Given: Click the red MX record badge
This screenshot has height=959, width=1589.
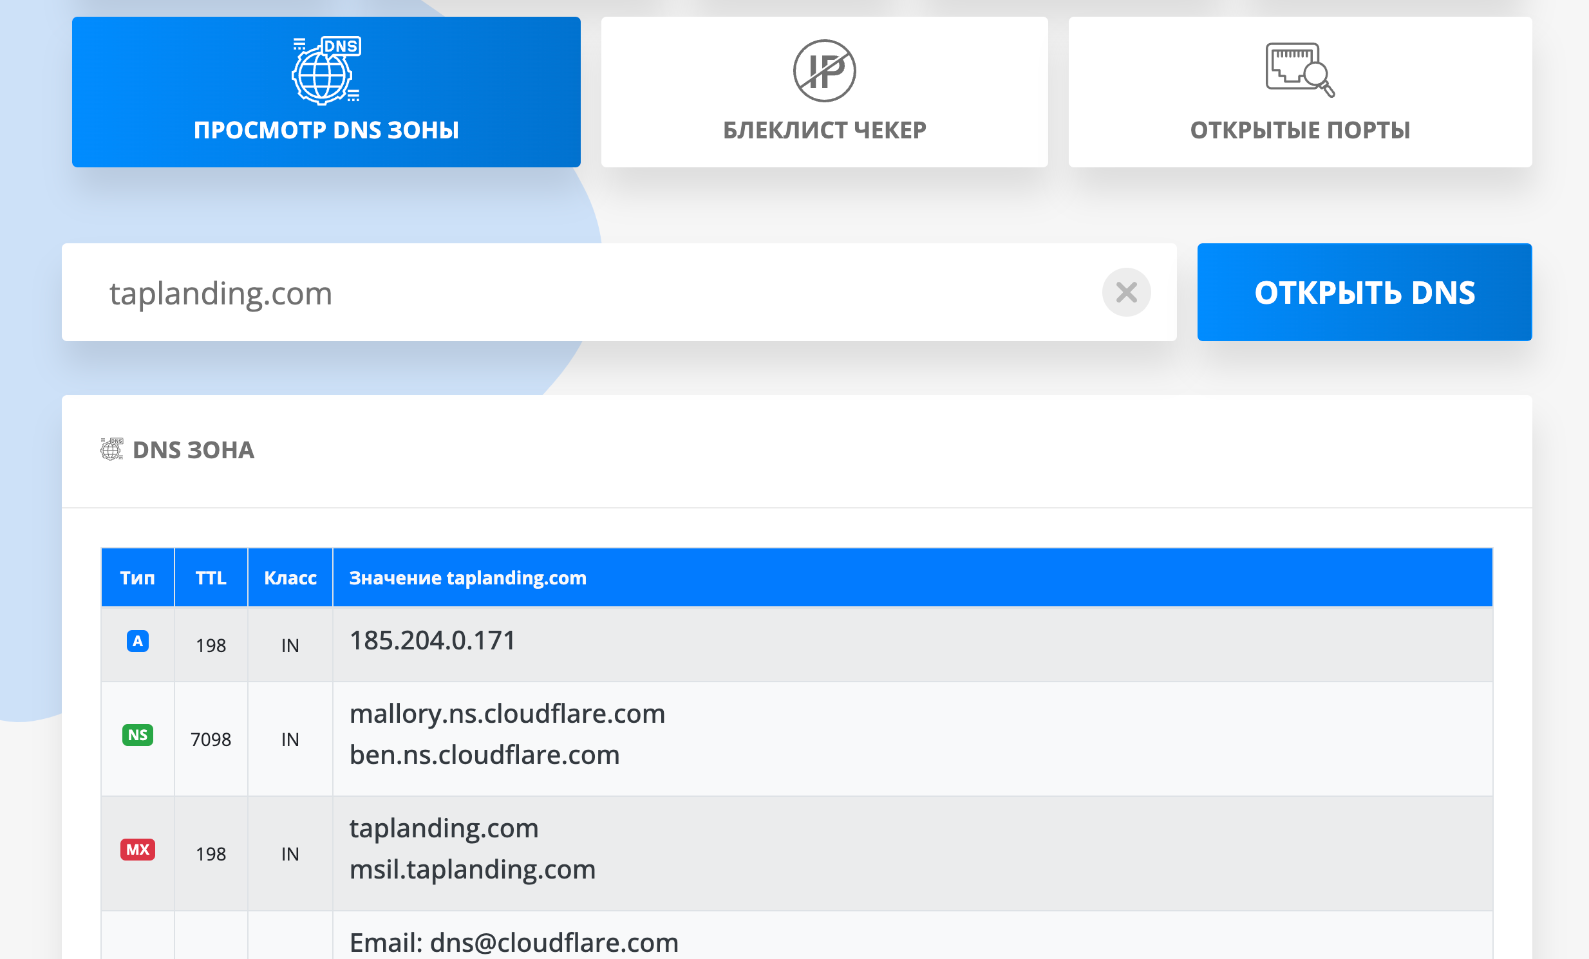Looking at the screenshot, I should pyautogui.click(x=137, y=850).
